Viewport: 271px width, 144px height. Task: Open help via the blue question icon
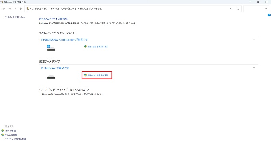(269, 15)
